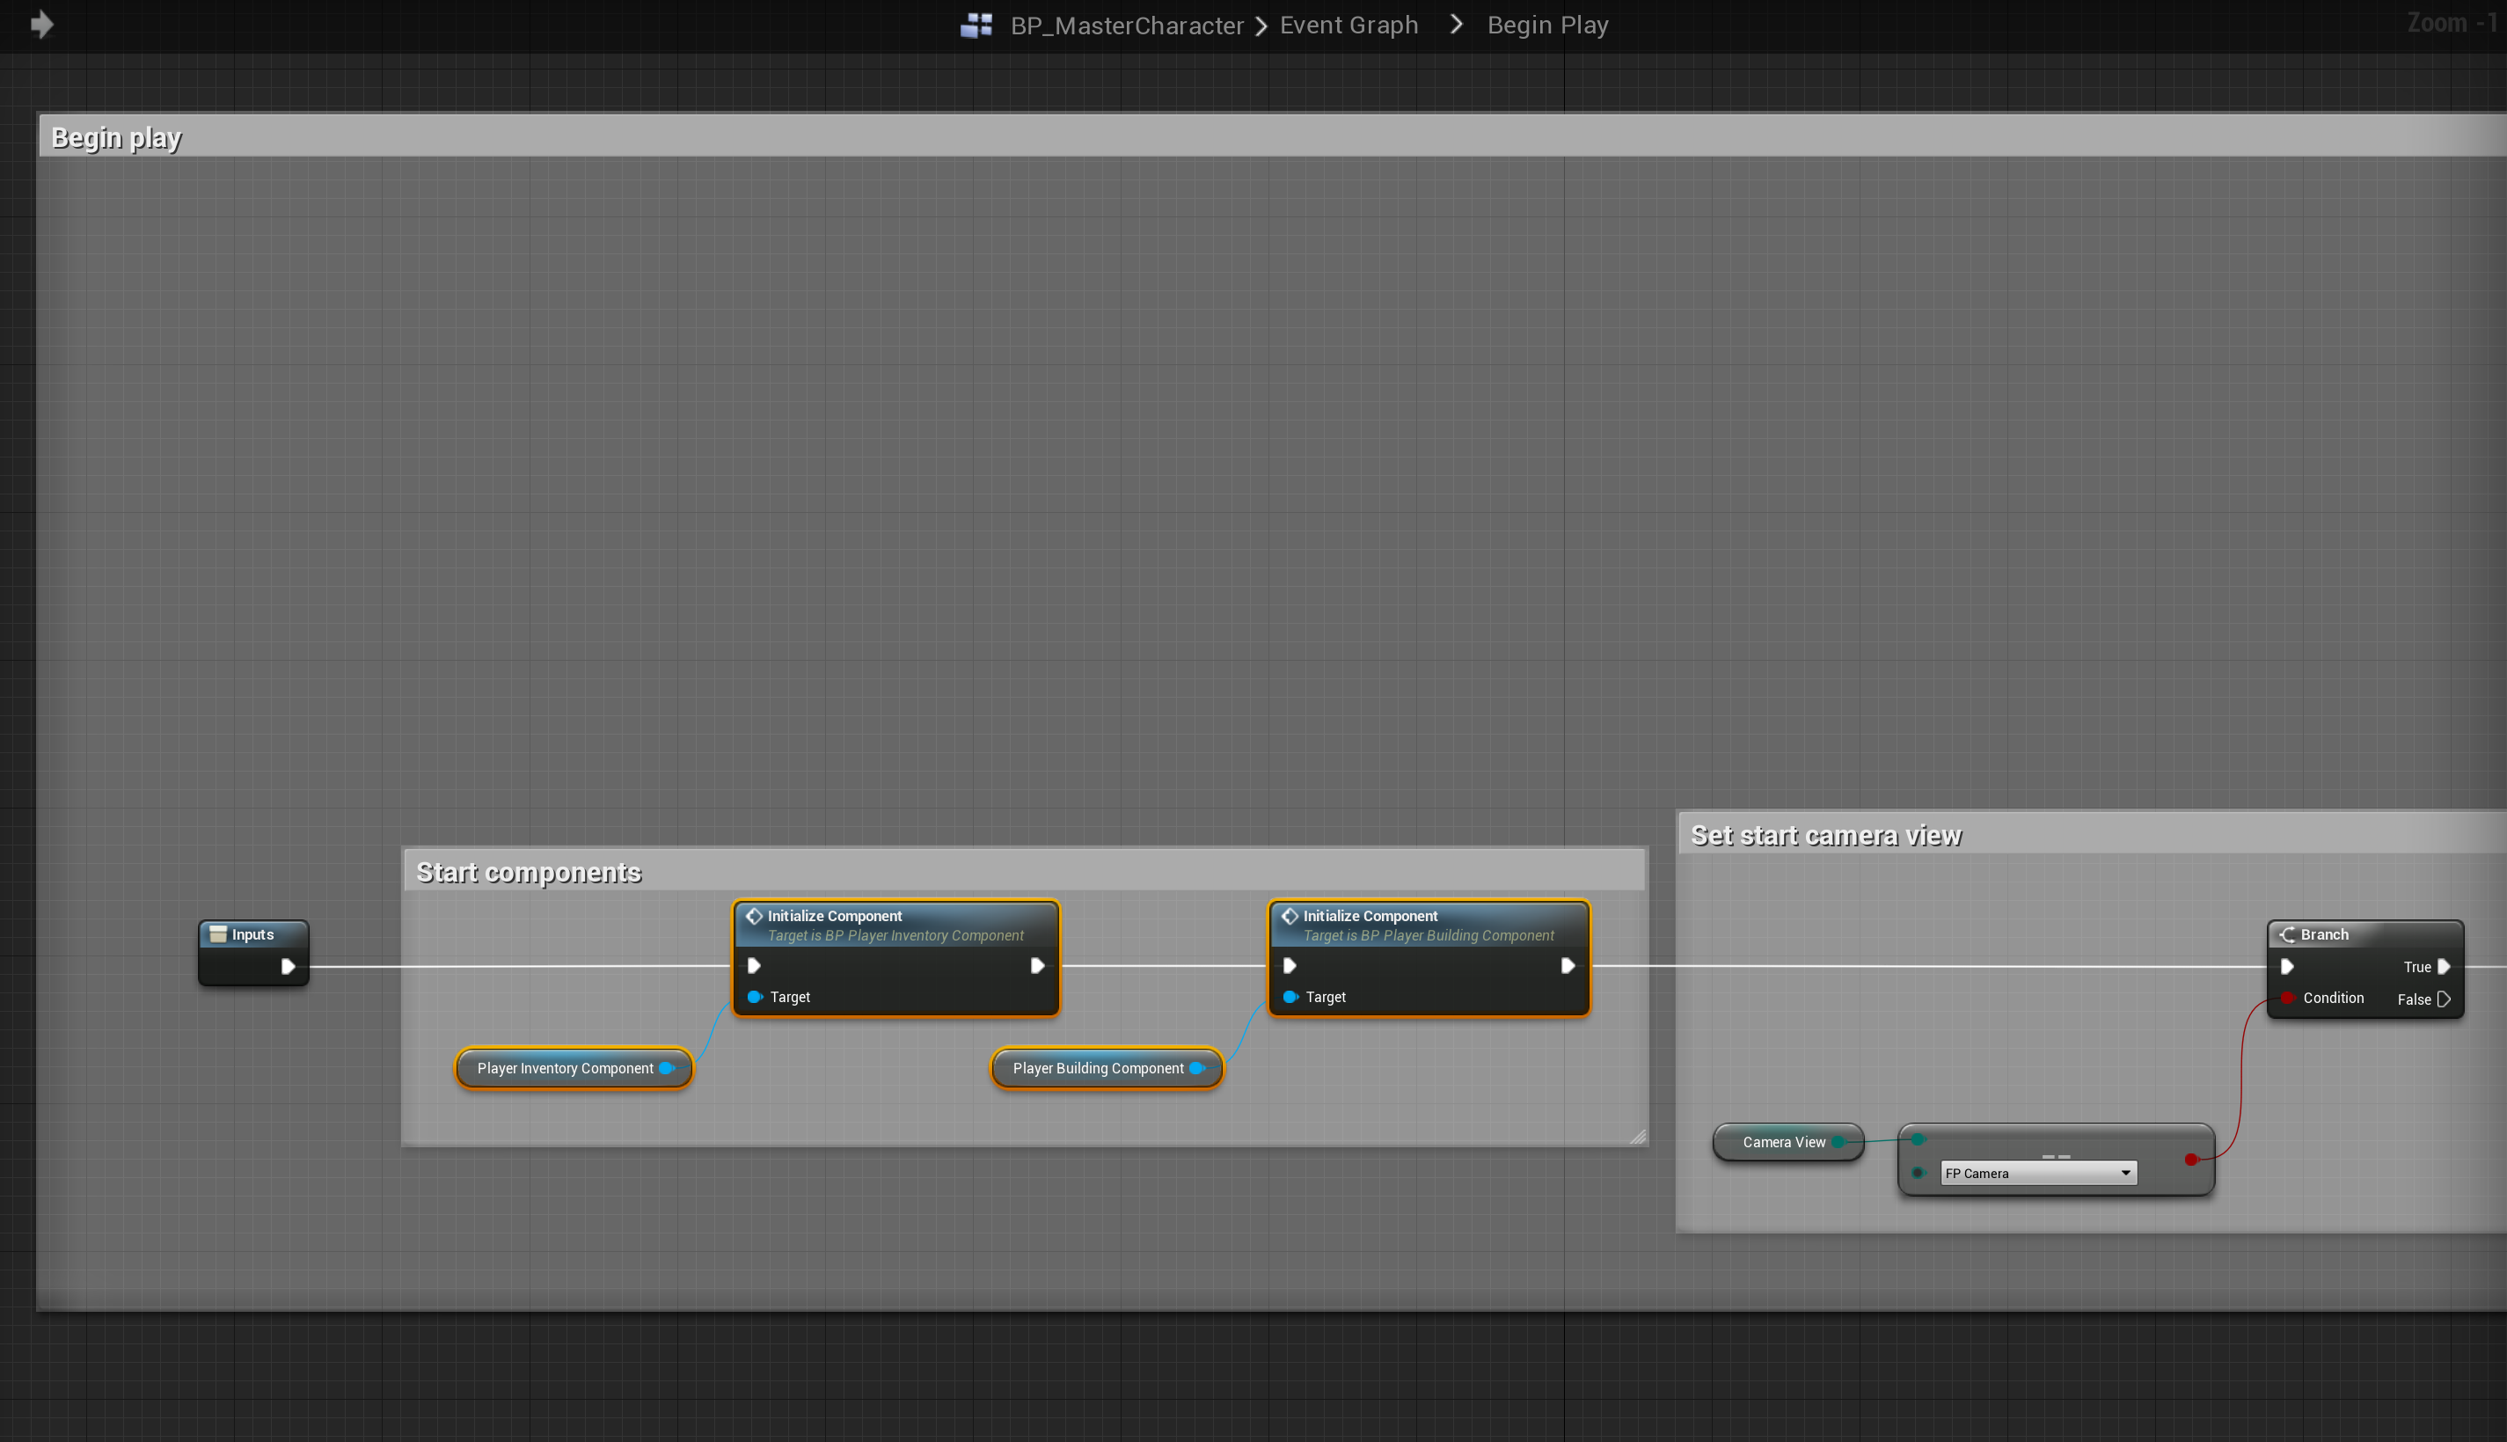Viewport: 2507px width, 1442px height.
Task: Click the Target pin of Inventory Initialize Component
Action: (755, 996)
